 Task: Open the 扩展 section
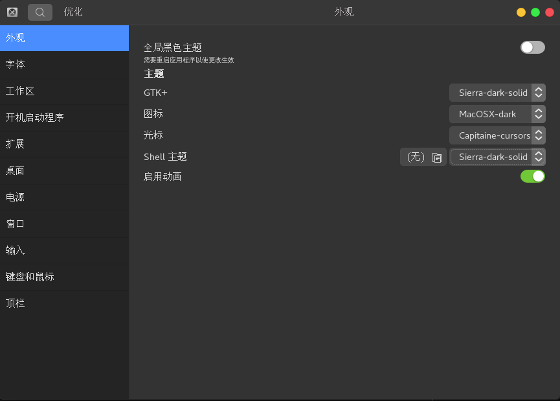pos(64,144)
